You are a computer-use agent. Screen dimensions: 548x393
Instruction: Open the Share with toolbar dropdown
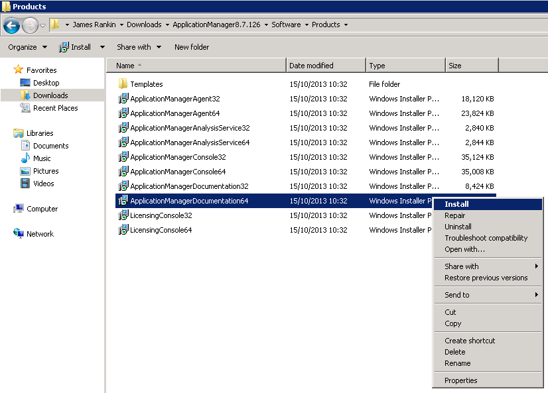(x=139, y=47)
